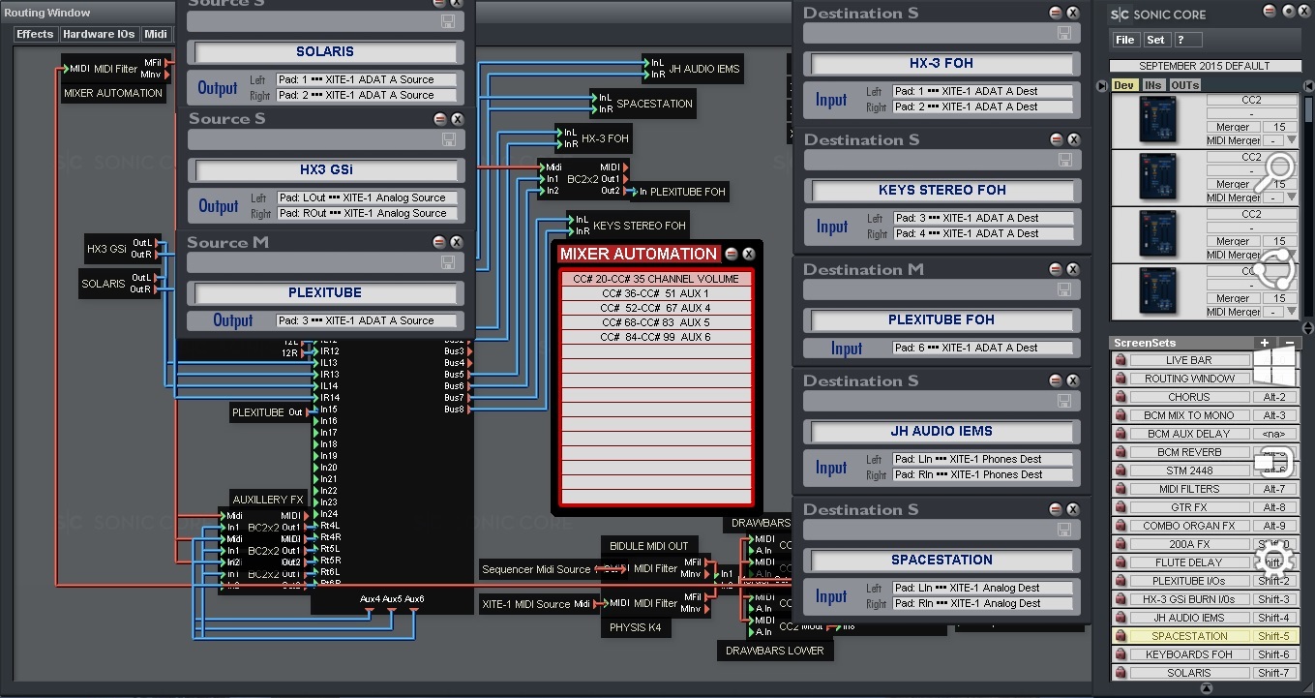Click the arrow icon right of OUTs tab
This screenshot has height=698, width=1315.
[1308, 86]
